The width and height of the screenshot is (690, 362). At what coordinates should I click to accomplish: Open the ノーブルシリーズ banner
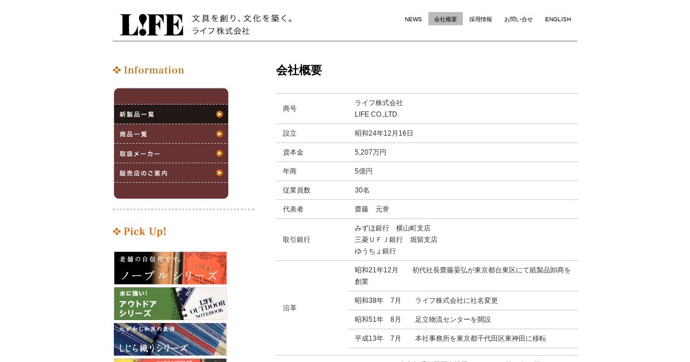point(170,268)
